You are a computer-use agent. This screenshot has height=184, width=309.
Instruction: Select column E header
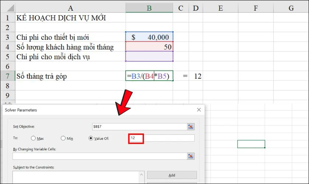click(x=220, y=8)
